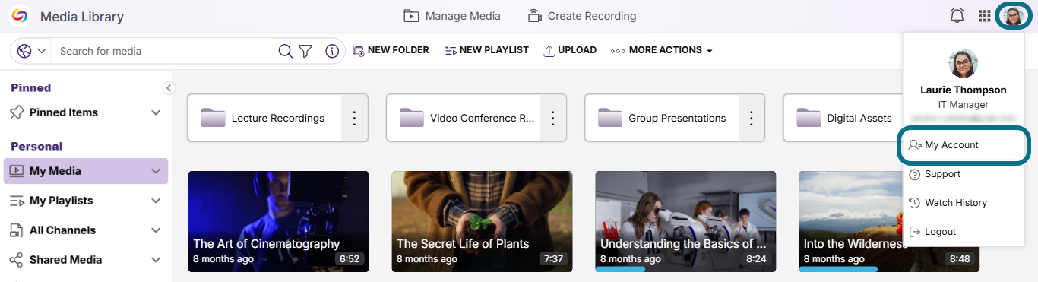Viewport: 1038px width, 282px height.
Task: Expand the All Channels chevron
Action: point(156,230)
